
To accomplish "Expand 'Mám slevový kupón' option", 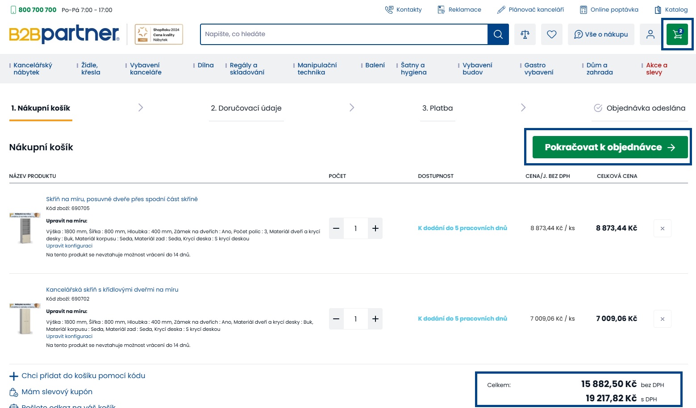I will 57,392.
